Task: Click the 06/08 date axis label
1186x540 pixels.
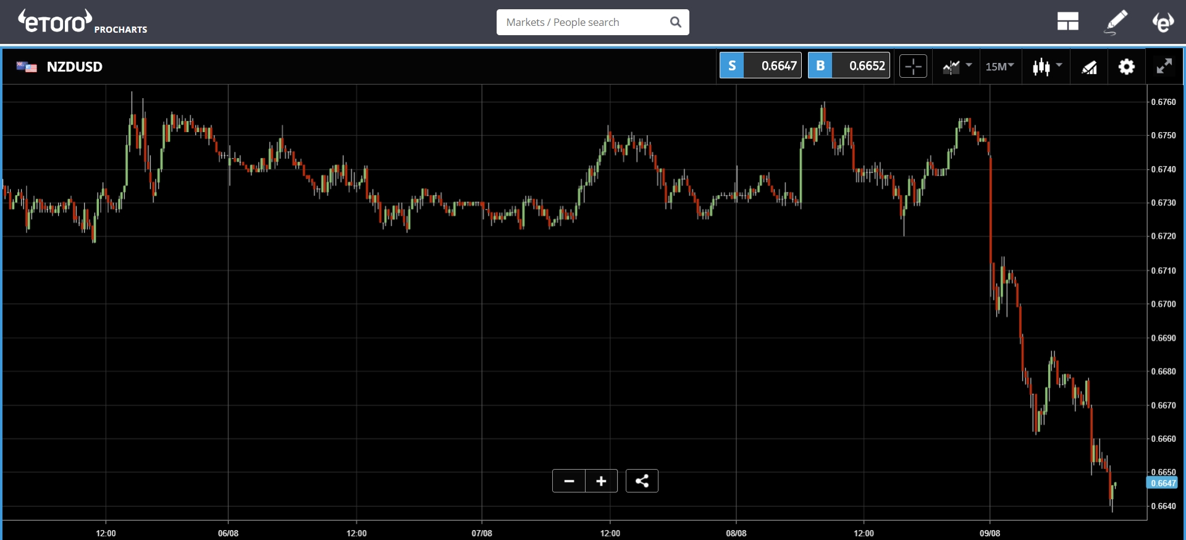Action: point(228,533)
